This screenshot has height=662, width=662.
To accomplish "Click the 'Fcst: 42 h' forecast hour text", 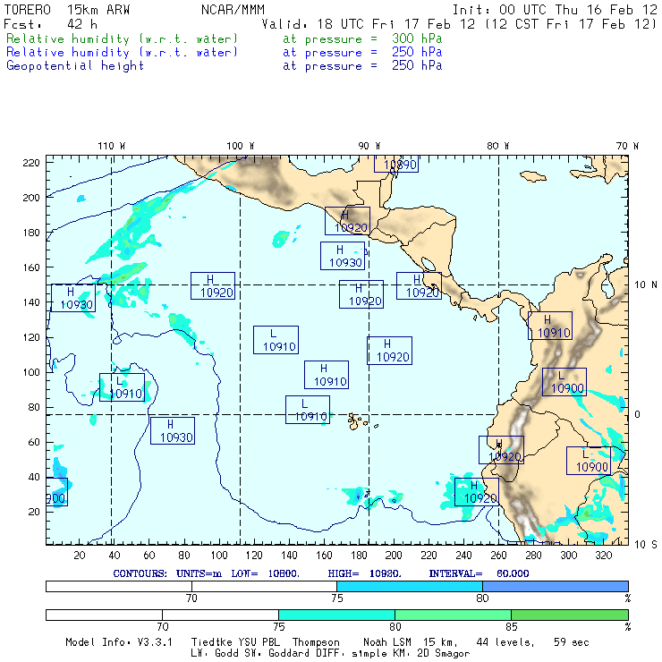I will click(x=50, y=24).
